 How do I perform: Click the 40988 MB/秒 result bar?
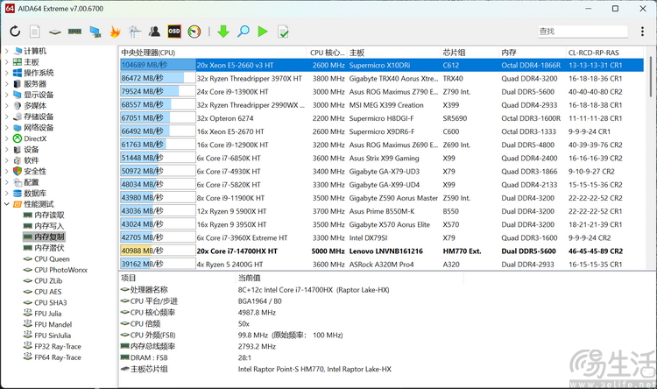[158, 251]
